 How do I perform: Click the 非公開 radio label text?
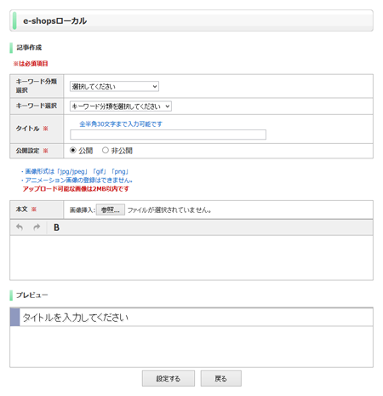click(x=122, y=151)
